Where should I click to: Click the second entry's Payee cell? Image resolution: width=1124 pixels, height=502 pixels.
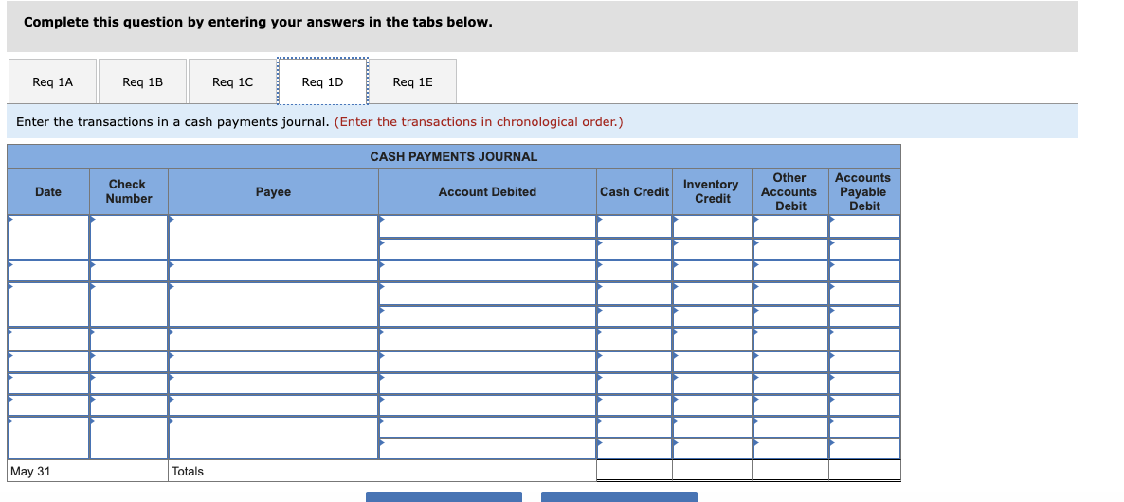pyautogui.click(x=273, y=271)
